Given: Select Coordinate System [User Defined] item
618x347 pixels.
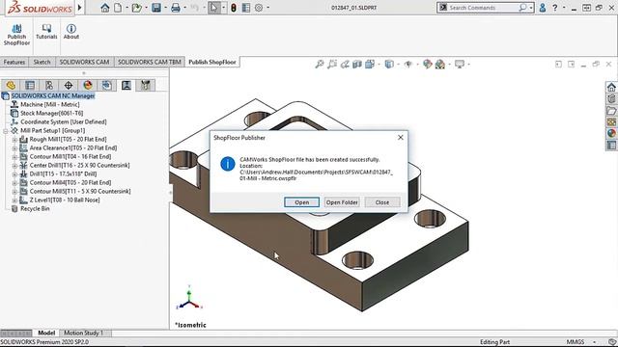Looking at the screenshot, I should 64,121.
